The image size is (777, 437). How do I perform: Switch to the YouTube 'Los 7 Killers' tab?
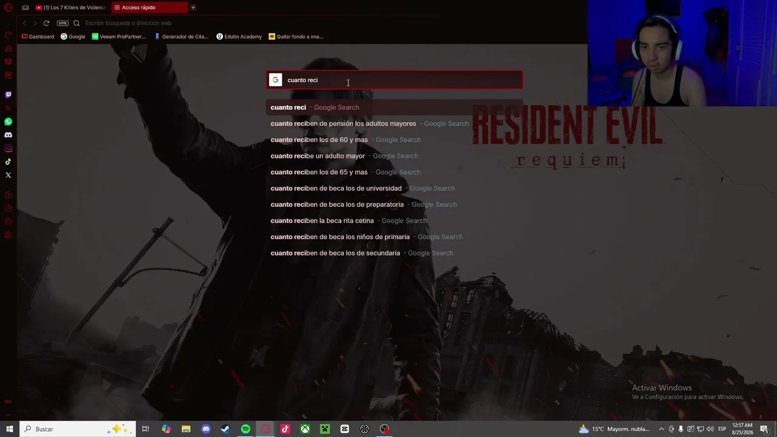70,7
